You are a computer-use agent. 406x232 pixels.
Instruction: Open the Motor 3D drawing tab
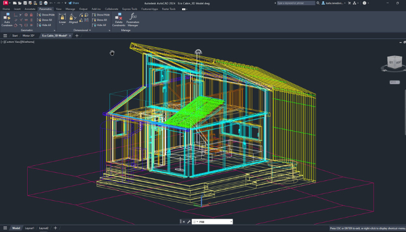click(x=28, y=36)
